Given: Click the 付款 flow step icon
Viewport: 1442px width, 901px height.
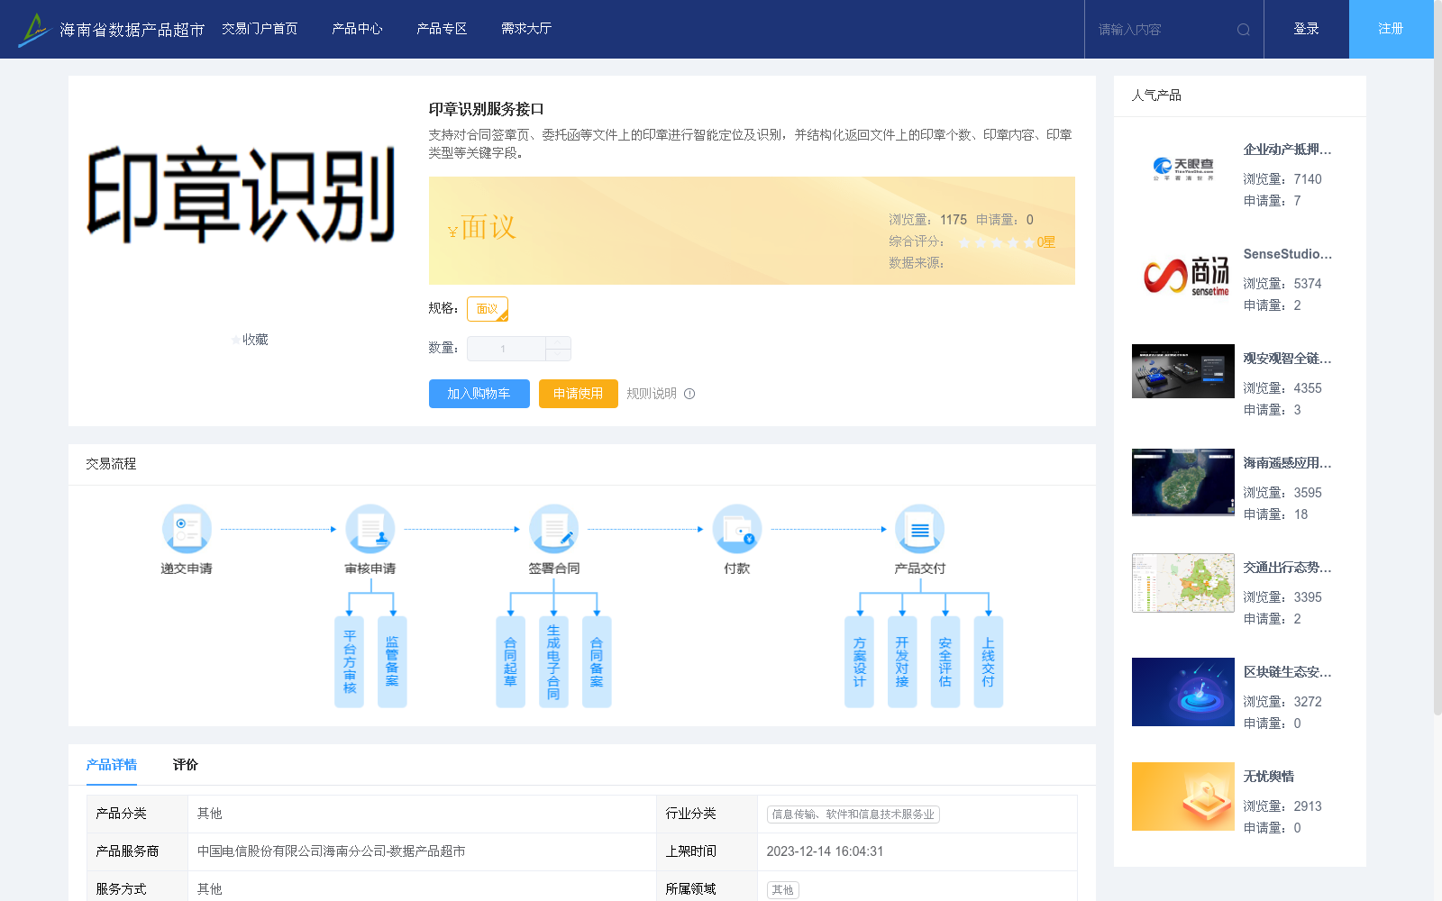Looking at the screenshot, I should (737, 529).
